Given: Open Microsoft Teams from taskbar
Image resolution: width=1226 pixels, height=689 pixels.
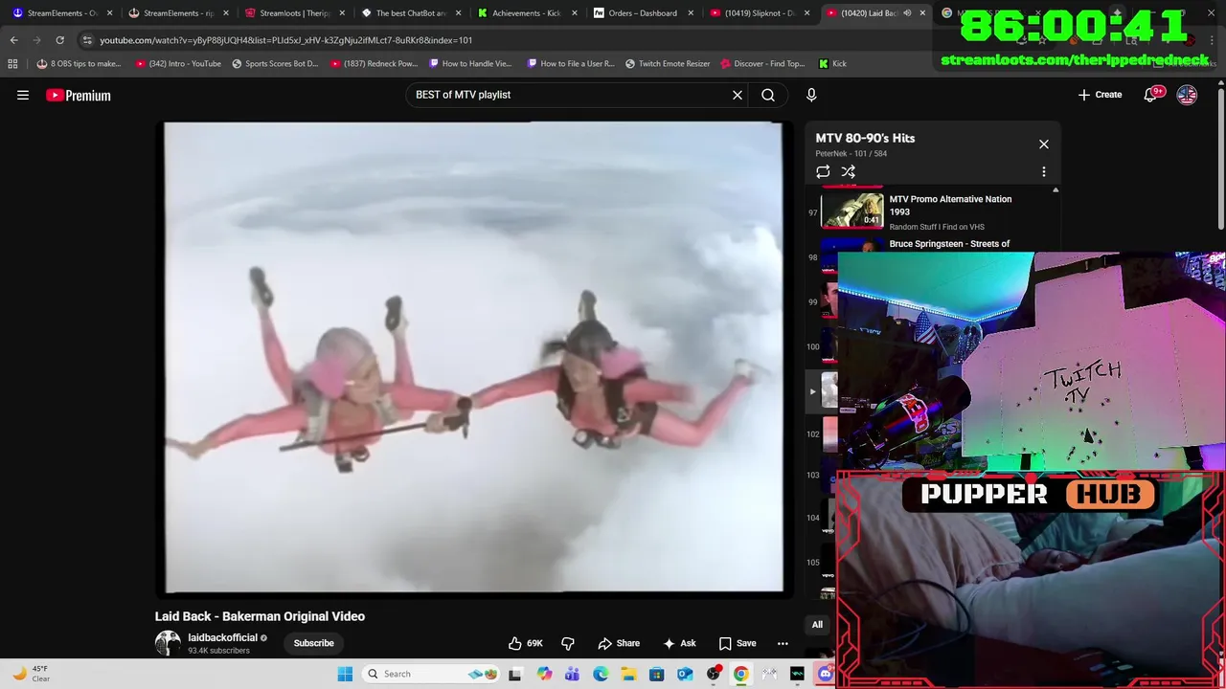Looking at the screenshot, I should pyautogui.click(x=572, y=674).
